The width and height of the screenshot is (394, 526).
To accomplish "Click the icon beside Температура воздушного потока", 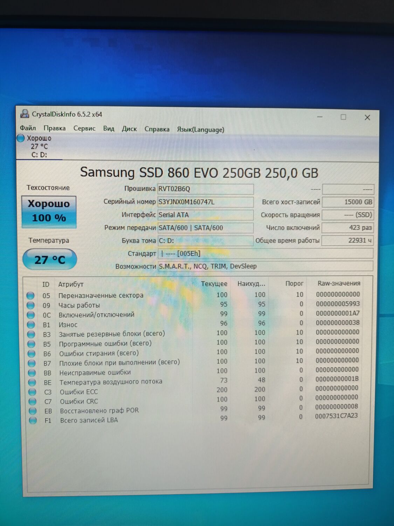I will click(x=32, y=382).
